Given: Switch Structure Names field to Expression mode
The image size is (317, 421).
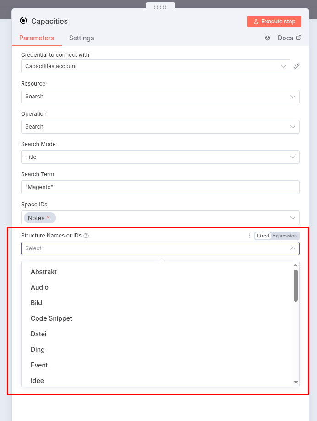Looking at the screenshot, I should tap(284, 236).
